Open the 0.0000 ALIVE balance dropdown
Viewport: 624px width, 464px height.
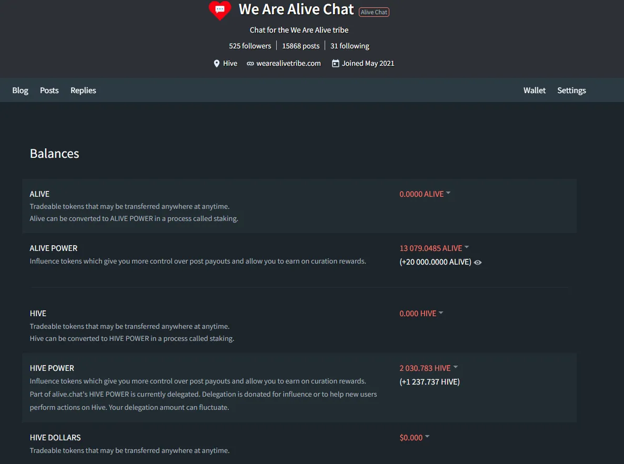point(425,194)
